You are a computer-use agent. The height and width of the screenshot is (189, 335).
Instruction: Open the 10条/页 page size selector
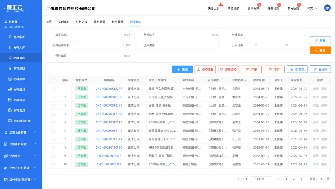point(261,178)
